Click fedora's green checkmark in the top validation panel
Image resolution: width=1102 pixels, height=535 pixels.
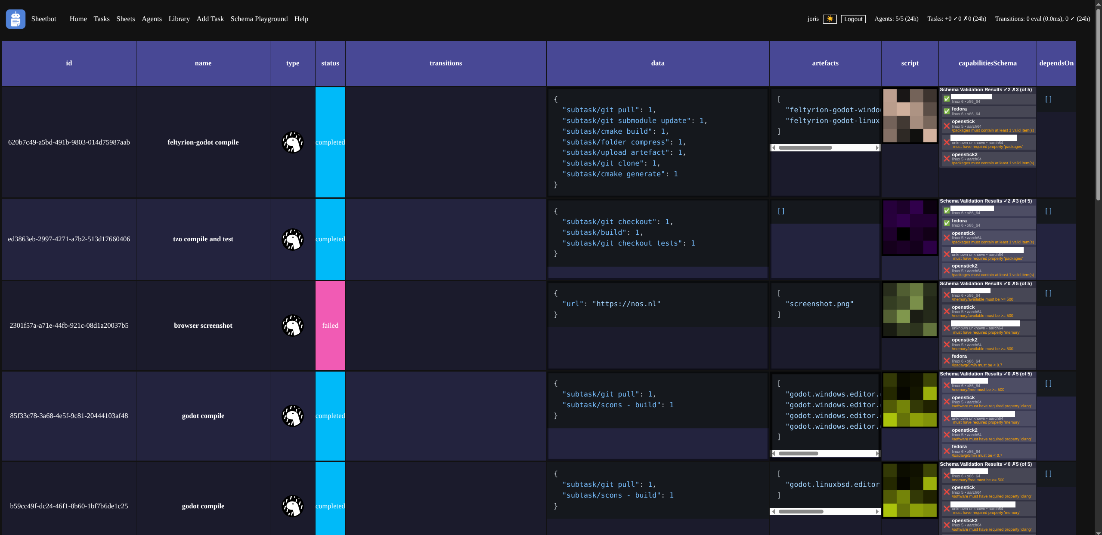pyautogui.click(x=947, y=111)
